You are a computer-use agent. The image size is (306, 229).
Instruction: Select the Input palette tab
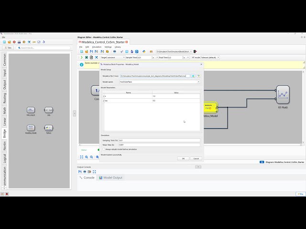pos(4,73)
